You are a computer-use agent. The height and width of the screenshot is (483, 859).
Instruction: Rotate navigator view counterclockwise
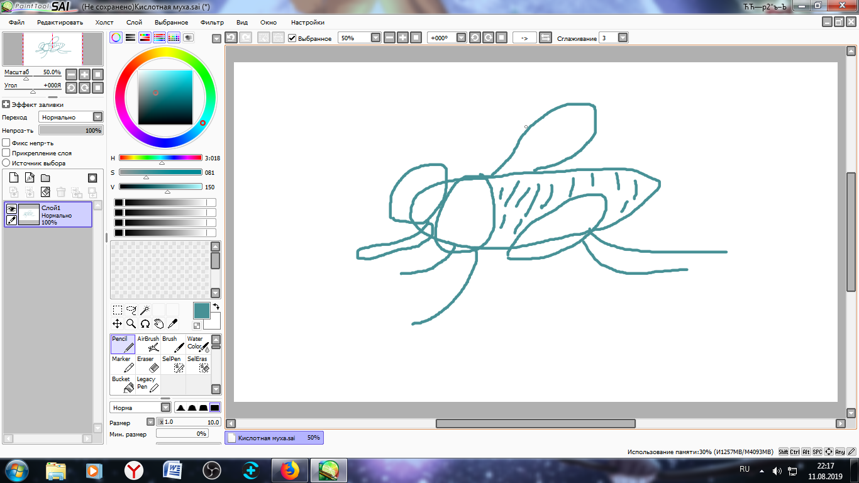point(71,87)
